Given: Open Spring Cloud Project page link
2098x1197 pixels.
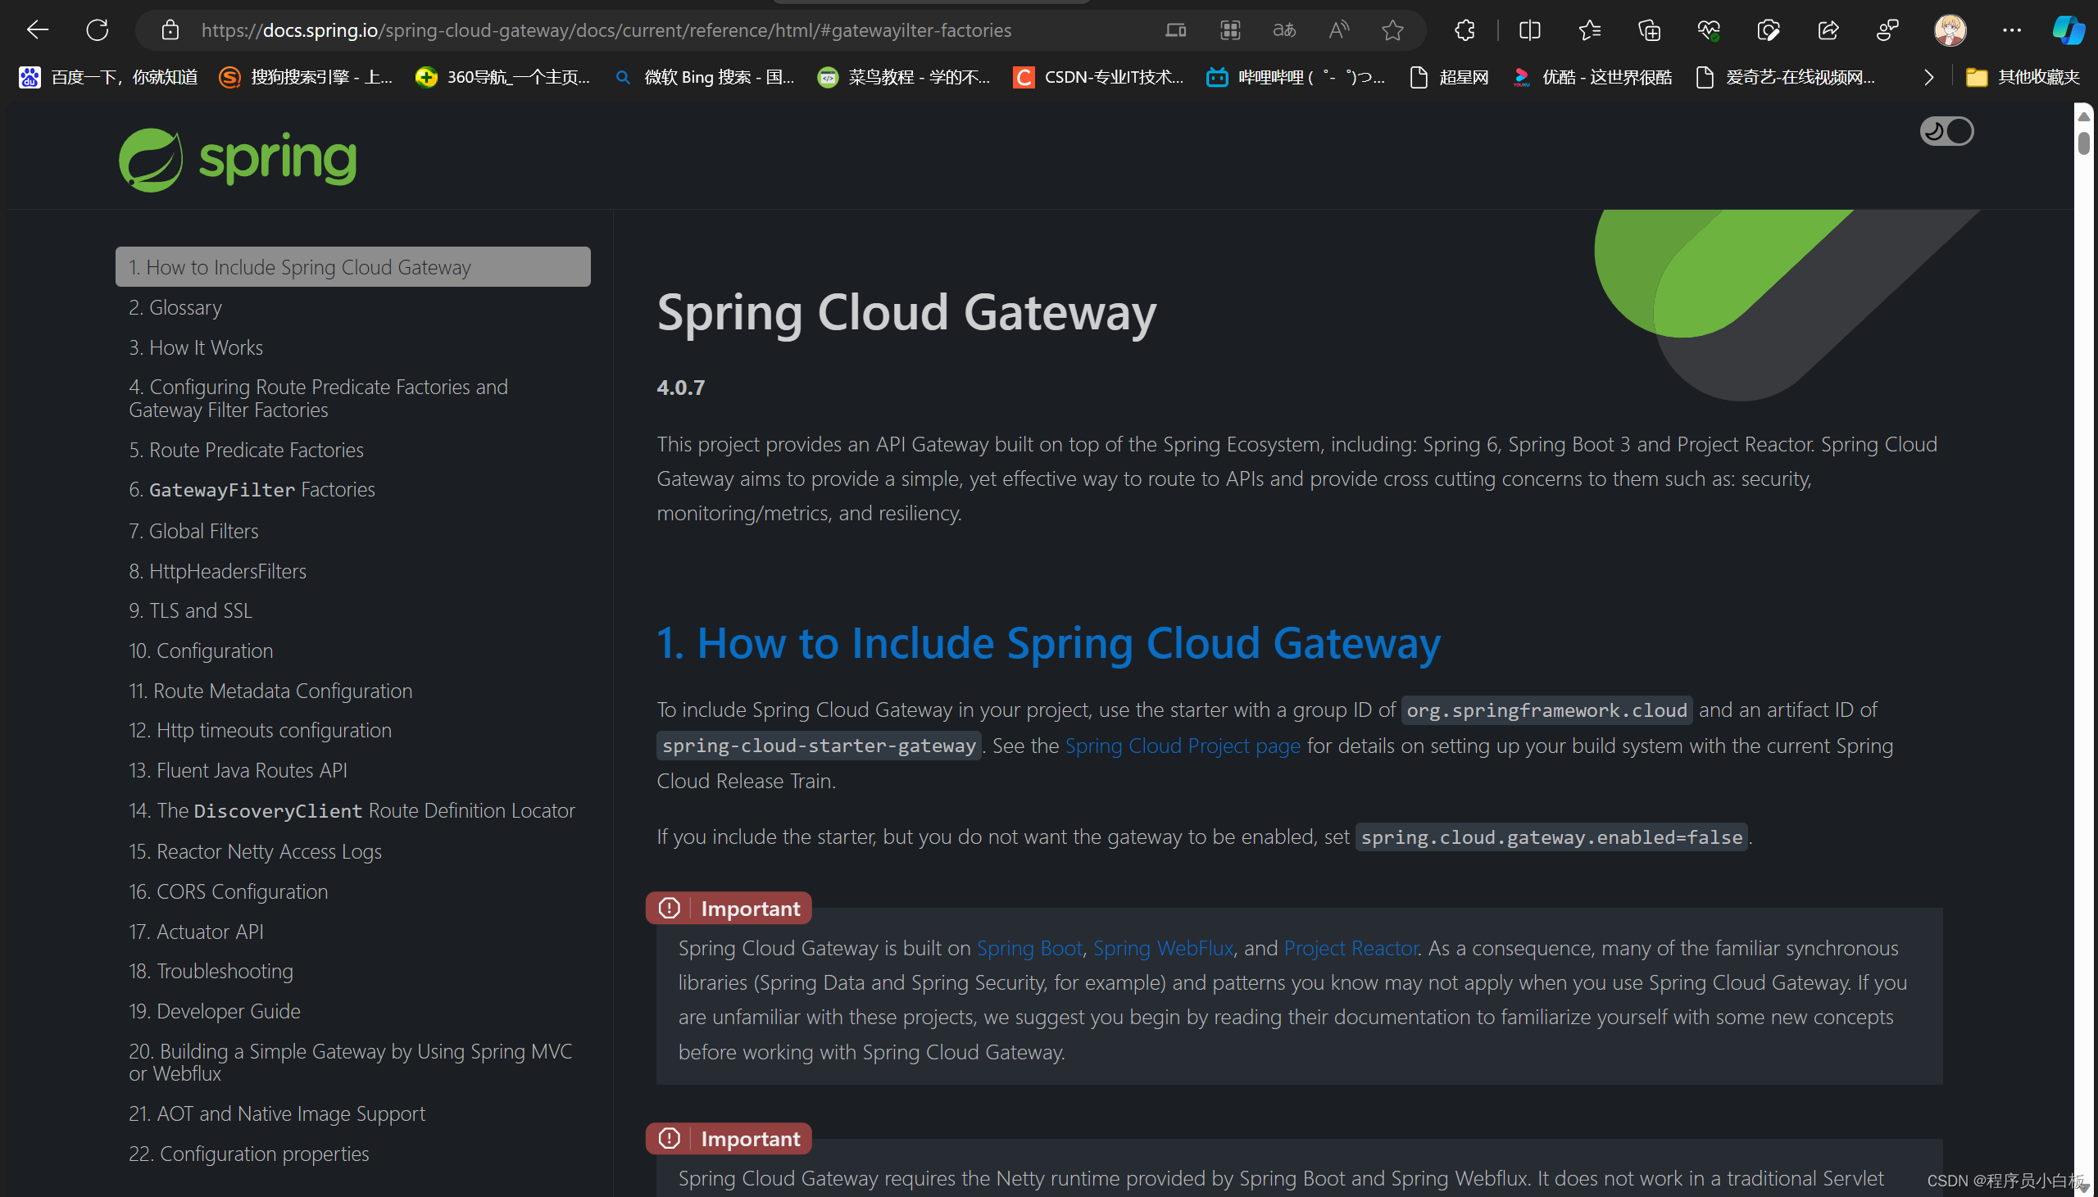Looking at the screenshot, I should [x=1183, y=746].
